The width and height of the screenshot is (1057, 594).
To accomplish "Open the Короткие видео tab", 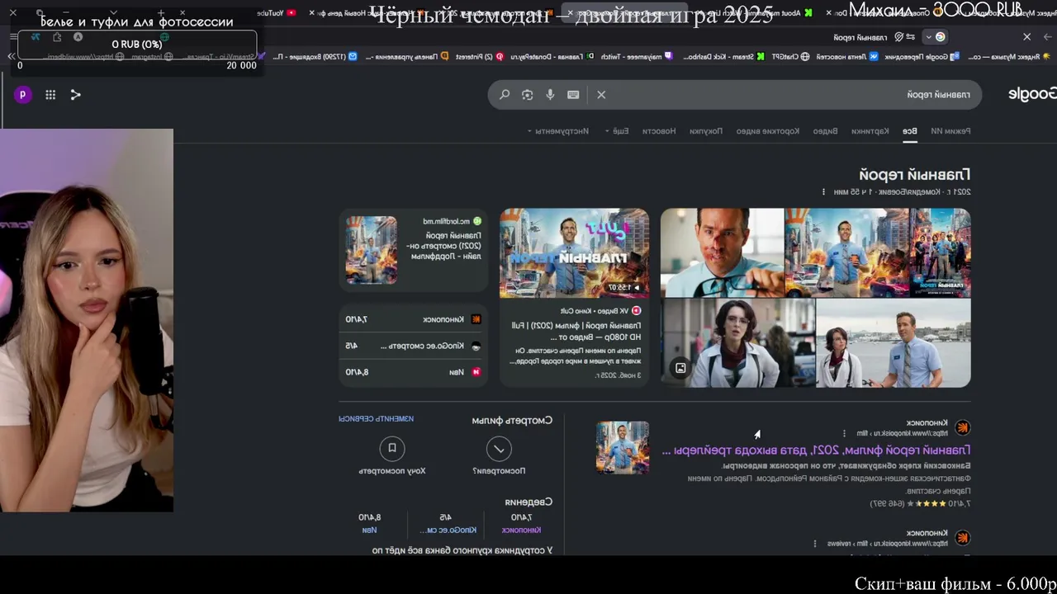I will 768,131.
